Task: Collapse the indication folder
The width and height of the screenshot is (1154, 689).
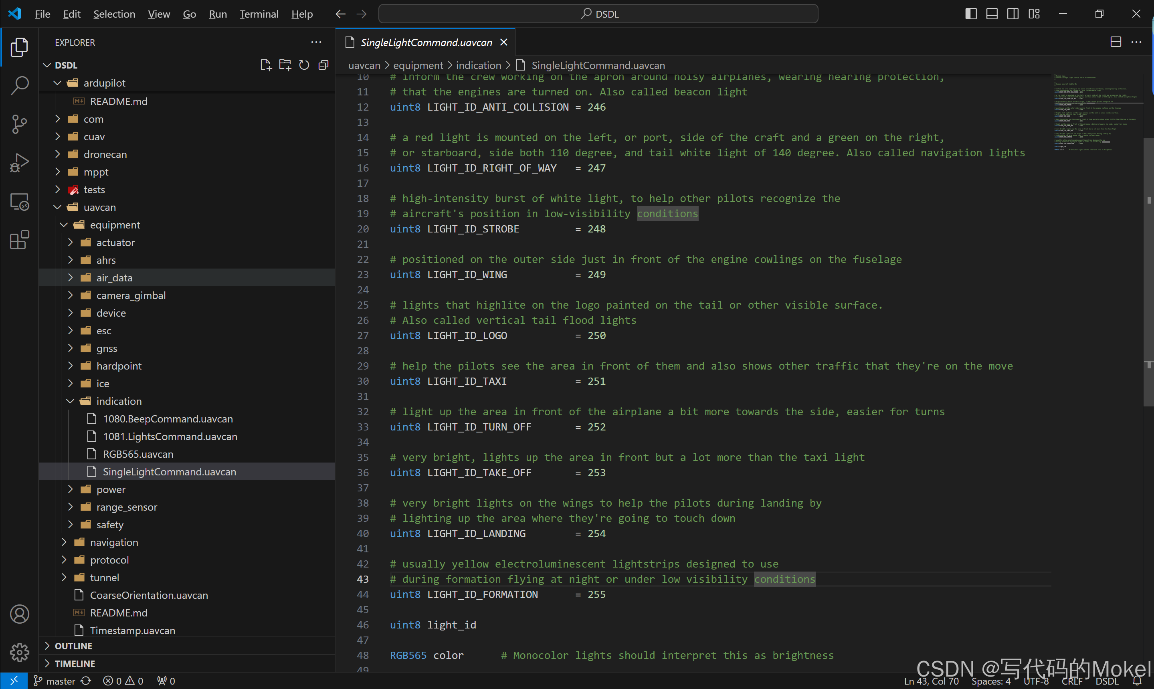Action: pyautogui.click(x=119, y=401)
